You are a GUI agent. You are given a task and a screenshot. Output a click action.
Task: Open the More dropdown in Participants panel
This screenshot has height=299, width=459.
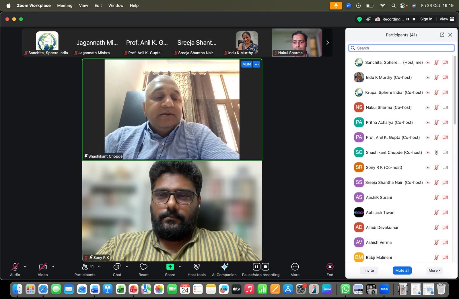pyautogui.click(x=434, y=270)
